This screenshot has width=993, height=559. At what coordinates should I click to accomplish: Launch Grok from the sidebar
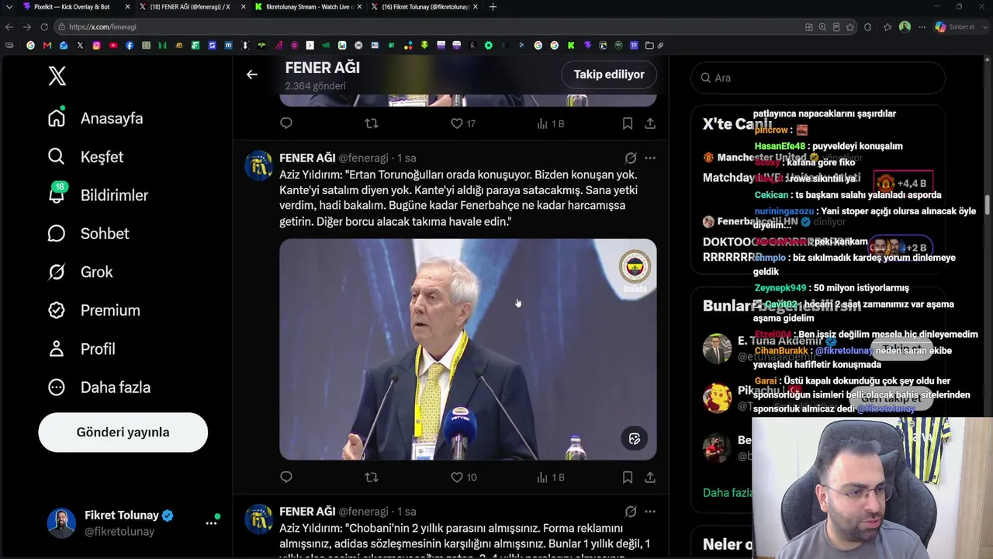[80, 272]
